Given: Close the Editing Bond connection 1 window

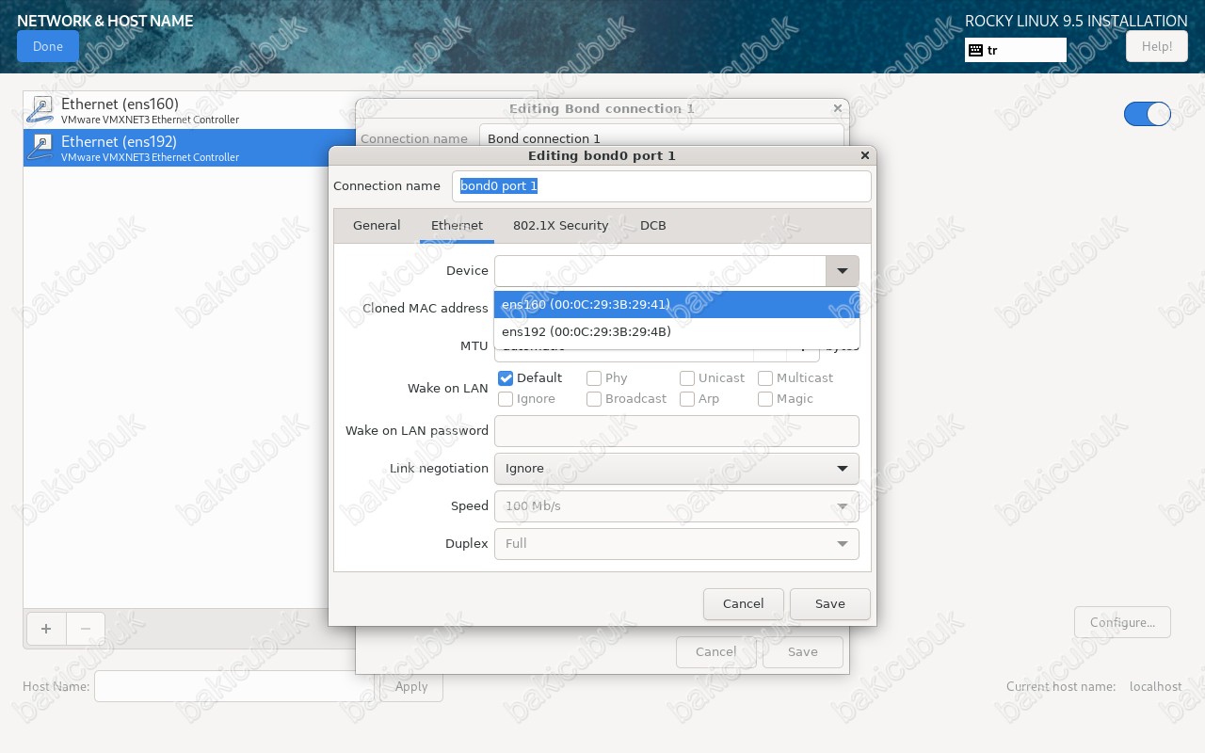Looking at the screenshot, I should tap(838, 108).
